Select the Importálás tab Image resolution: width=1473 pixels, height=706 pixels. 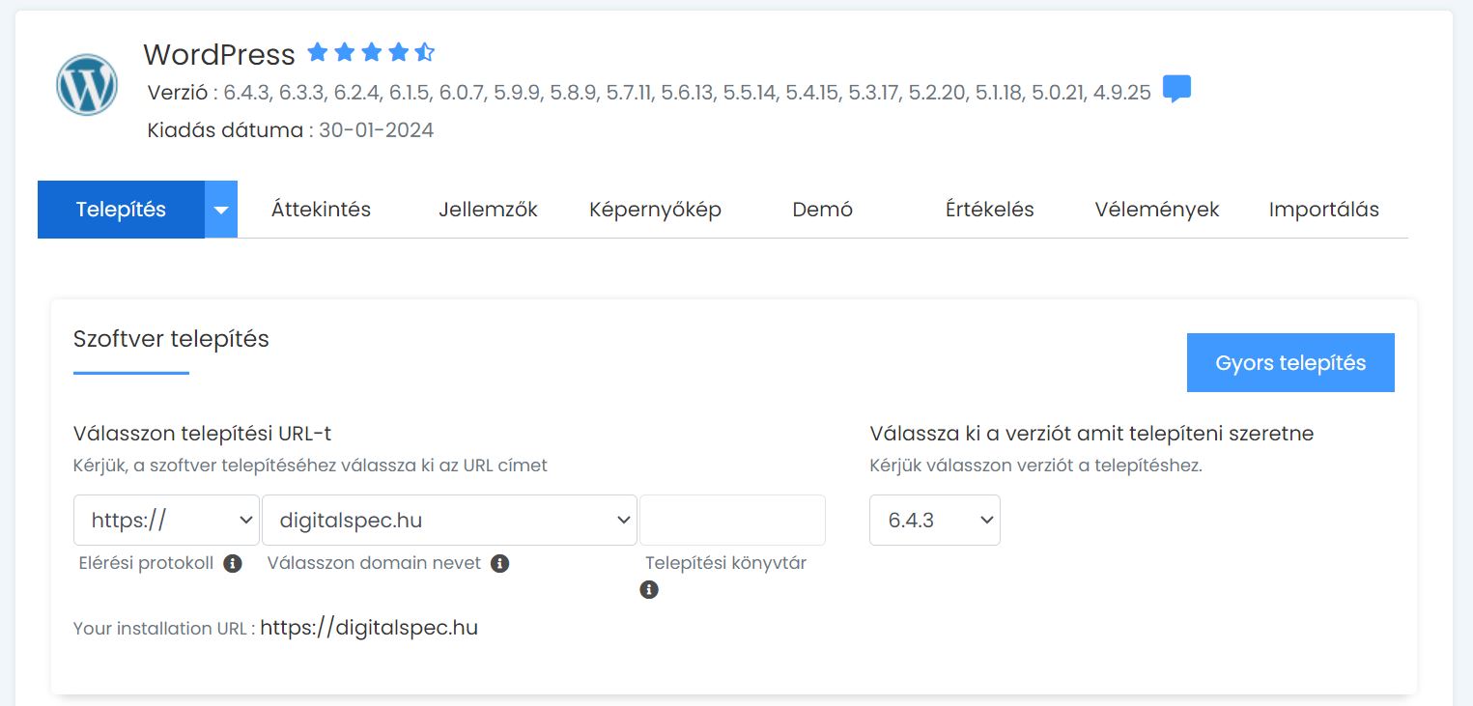pos(1323,210)
